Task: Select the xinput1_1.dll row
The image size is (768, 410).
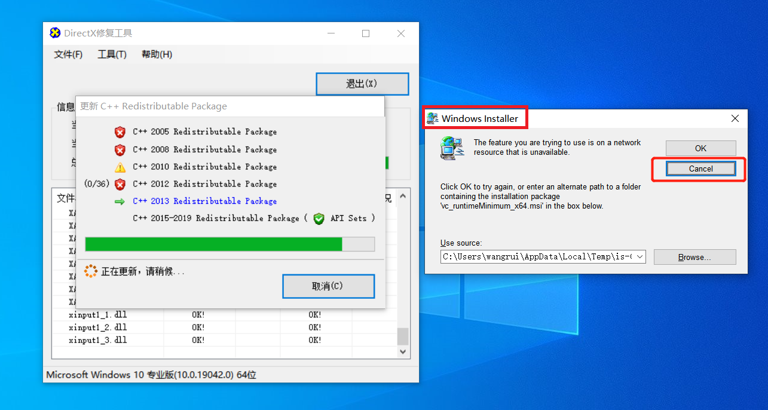Action: 224,314
